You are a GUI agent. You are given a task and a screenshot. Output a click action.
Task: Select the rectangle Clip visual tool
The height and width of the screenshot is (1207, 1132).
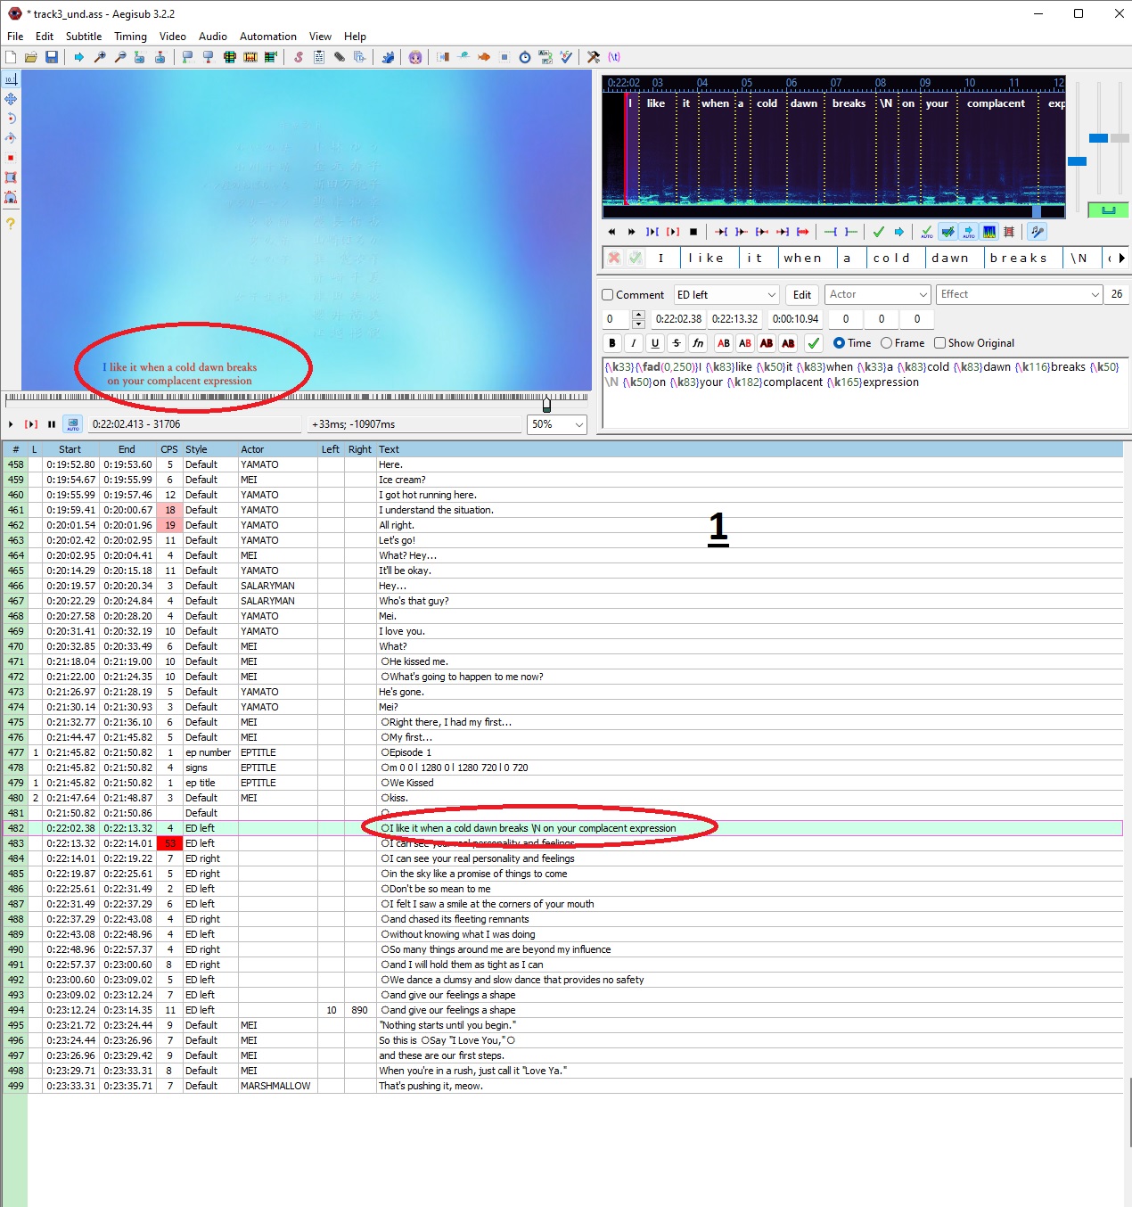coord(11,177)
